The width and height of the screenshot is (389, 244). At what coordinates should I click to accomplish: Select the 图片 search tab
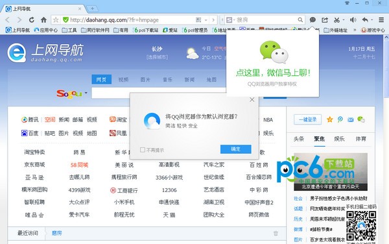click(145, 79)
